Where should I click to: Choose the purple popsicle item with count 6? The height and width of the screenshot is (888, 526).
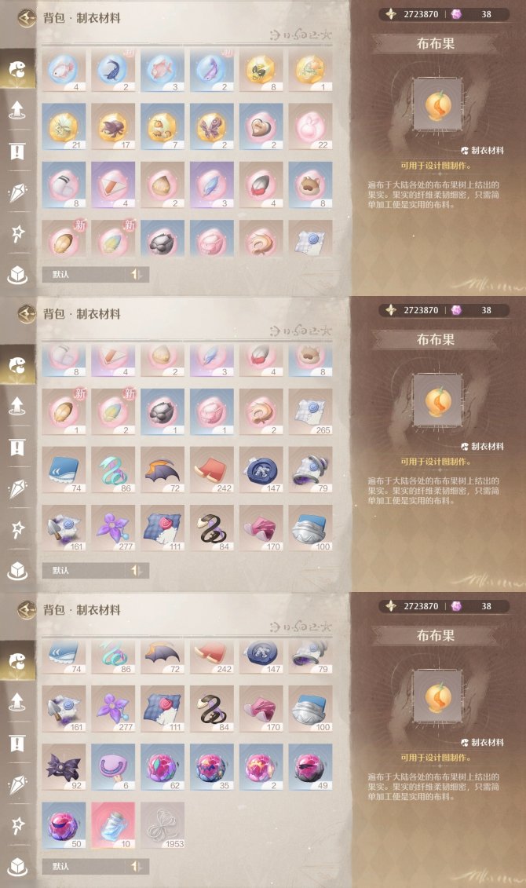point(113,767)
